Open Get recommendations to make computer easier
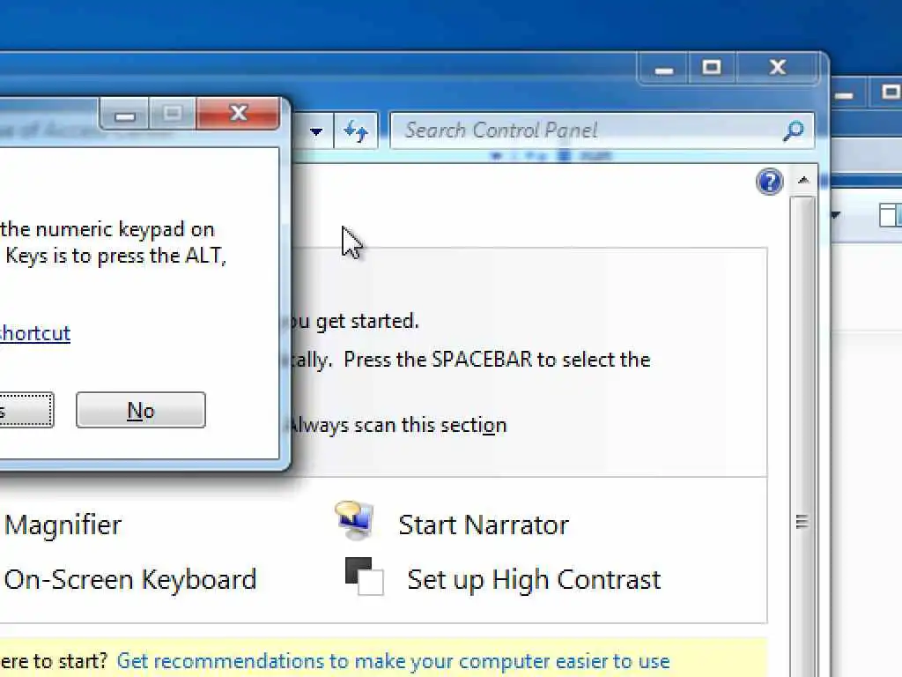This screenshot has height=677, width=902. click(393, 661)
